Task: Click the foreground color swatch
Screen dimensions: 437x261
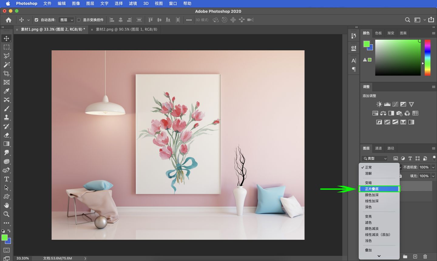Action: point(5,237)
